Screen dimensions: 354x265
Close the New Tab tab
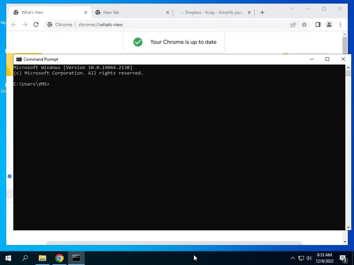click(x=168, y=12)
